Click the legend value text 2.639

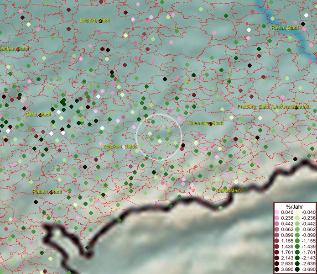click(x=287, y=263)
